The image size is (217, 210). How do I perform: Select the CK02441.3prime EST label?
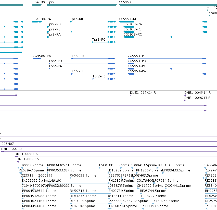coord(177,186)
